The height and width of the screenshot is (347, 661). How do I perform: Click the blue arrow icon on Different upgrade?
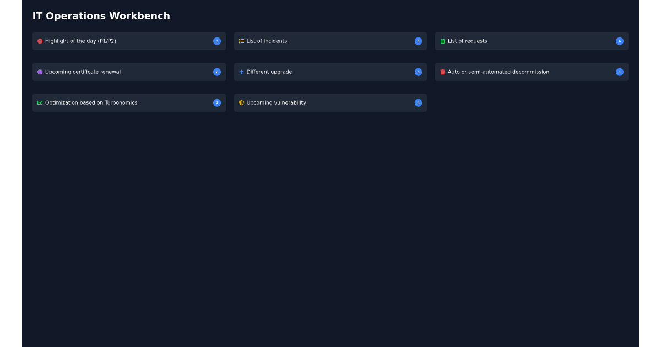tap(241, 72)
